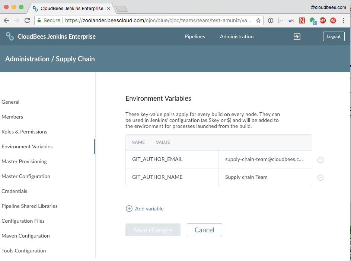Click the VALUE column header

click(163, 142)
